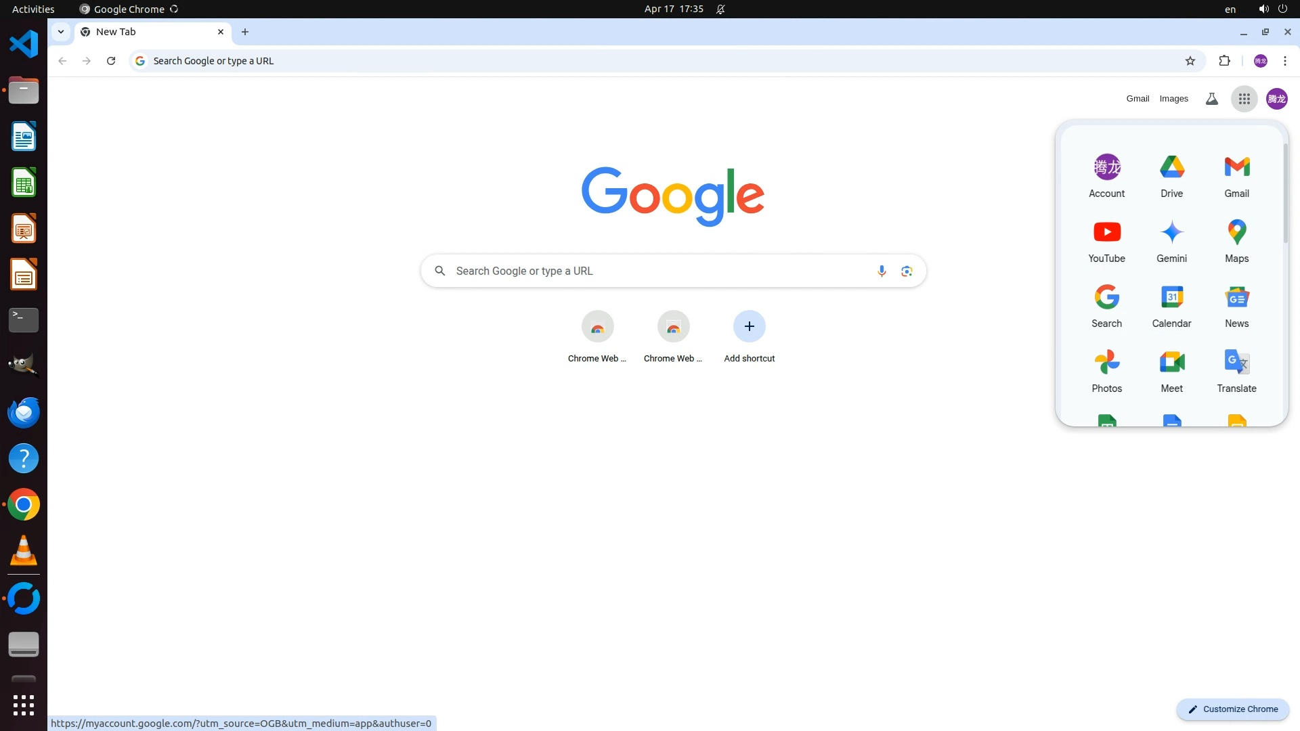This screenshot has height=731, width=1300.
Task: Click Customize Chrome button
Action: 1233,709
